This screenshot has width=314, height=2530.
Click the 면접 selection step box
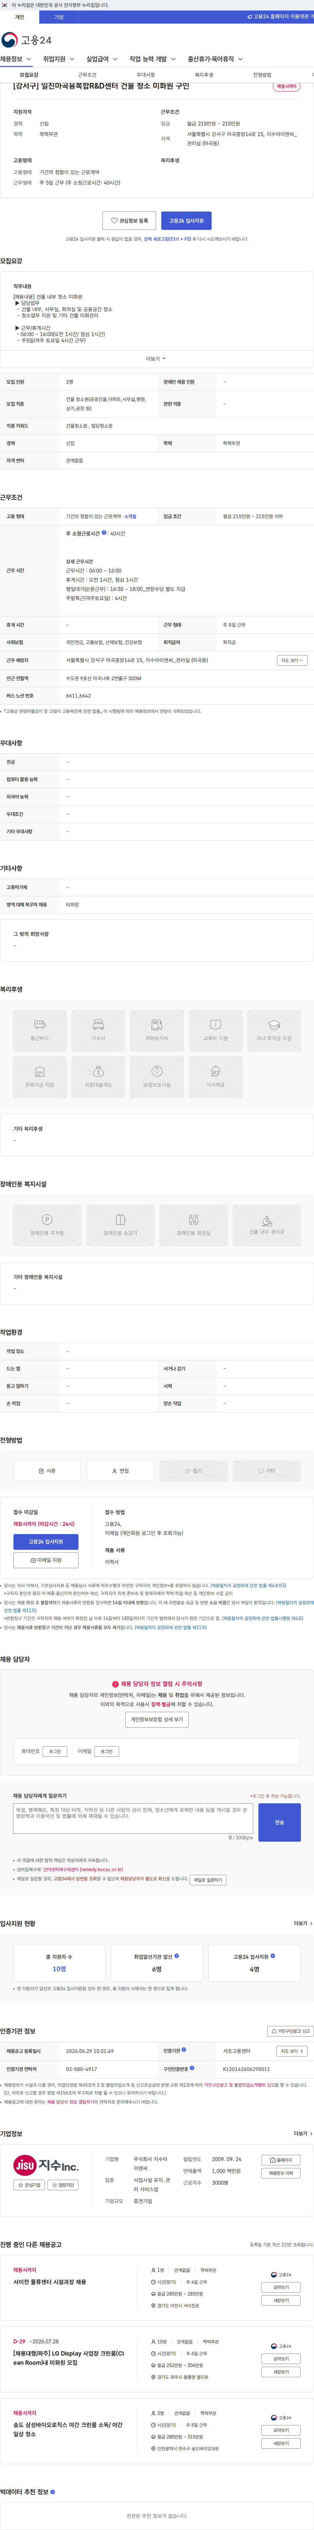point(120,1471)
